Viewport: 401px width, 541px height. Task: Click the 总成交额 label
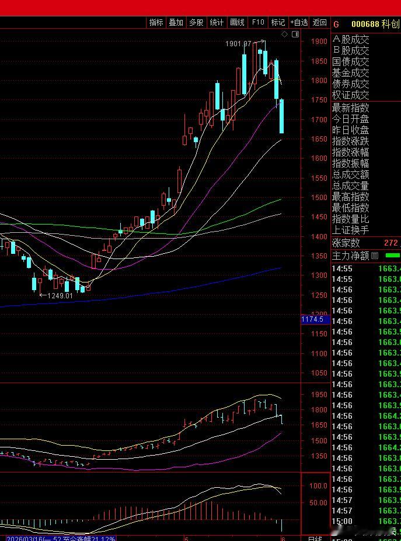coord(350,175)
